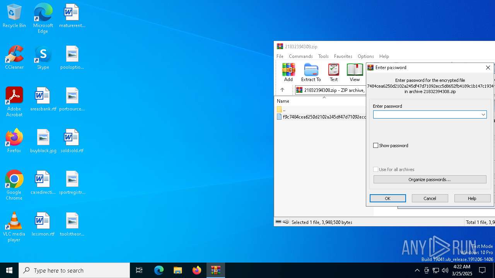The width and height of the screenshot is (495, 278).
Task: Select the Adobe Acrobat desktop icon
Action: [x=14, y=102]
